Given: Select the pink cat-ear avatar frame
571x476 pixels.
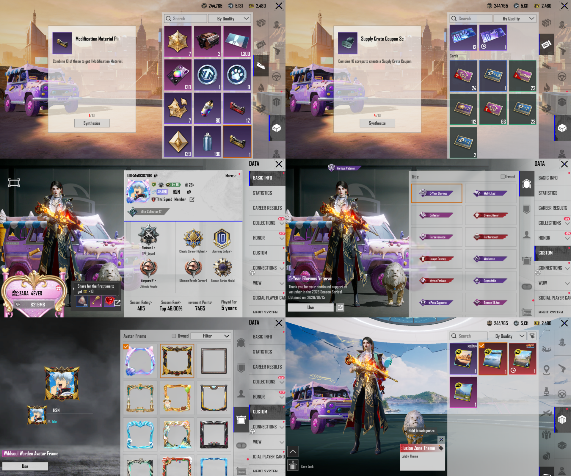Looking at the screenshot, I should pyautogui.click(x=140, y=361).
